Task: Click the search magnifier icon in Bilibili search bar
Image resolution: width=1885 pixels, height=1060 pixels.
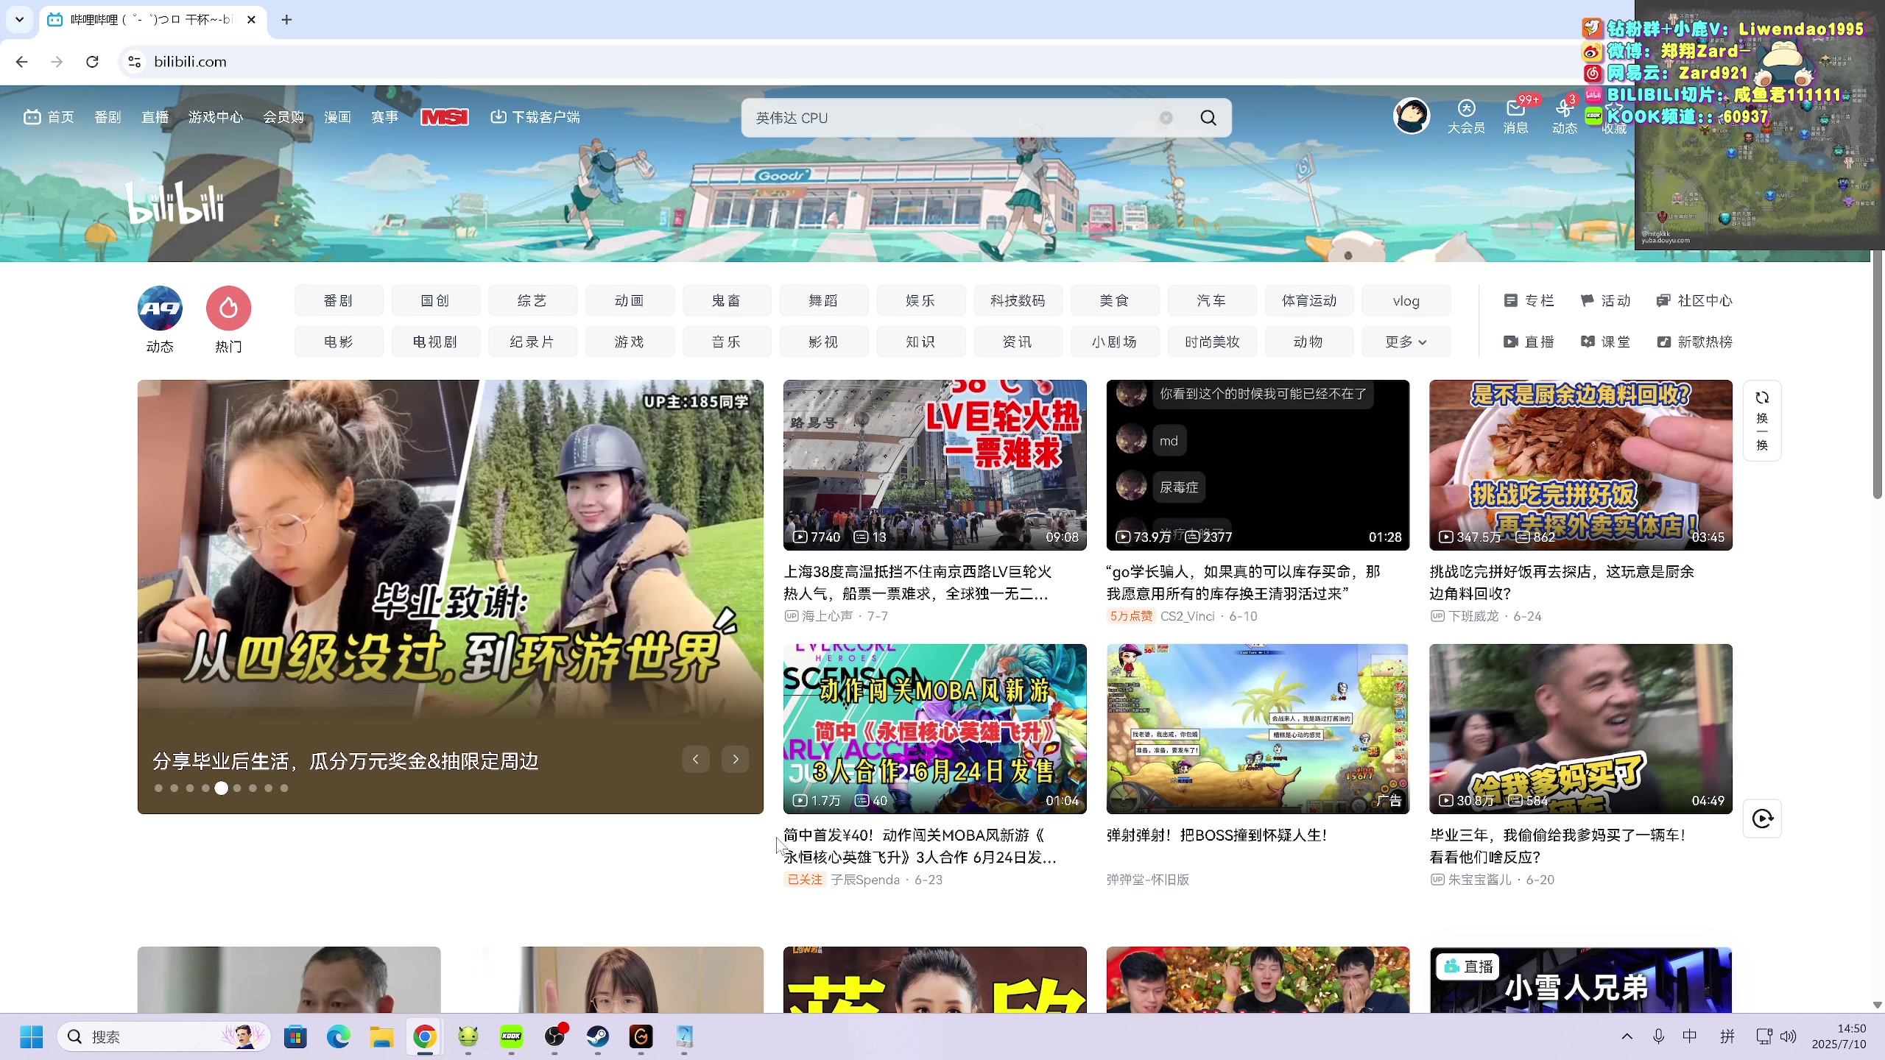Action: [x=1208, y=118]
